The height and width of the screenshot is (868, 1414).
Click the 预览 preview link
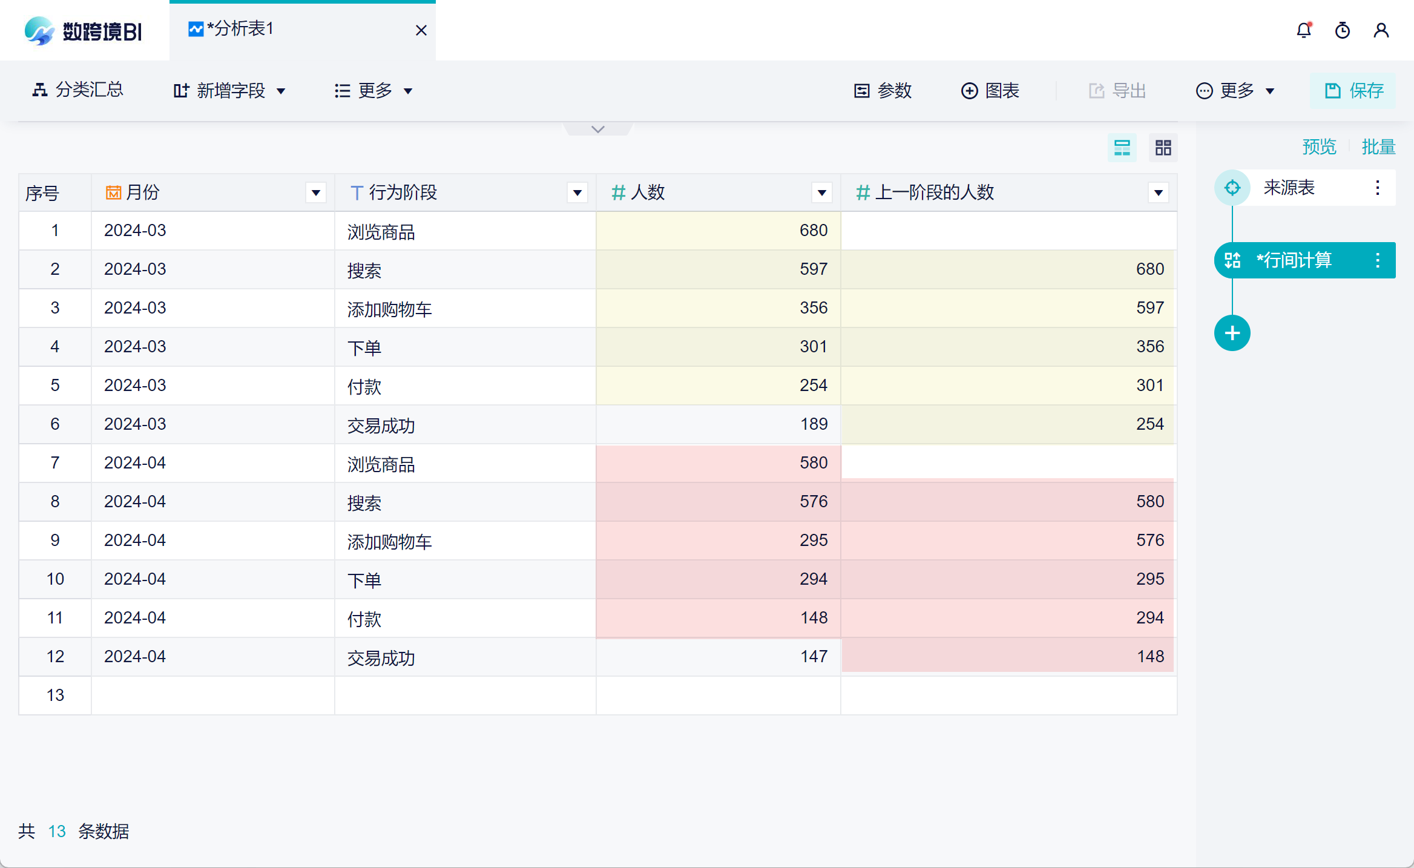(x=1319, y=147)
